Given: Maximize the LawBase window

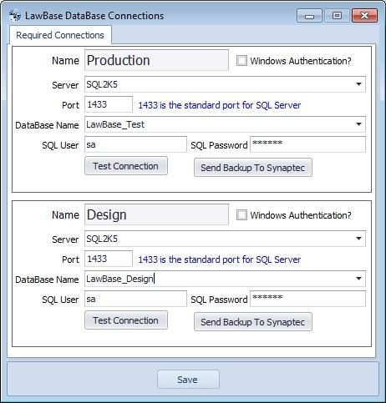Looking at the screenshot, I should [x=337, y=16].
